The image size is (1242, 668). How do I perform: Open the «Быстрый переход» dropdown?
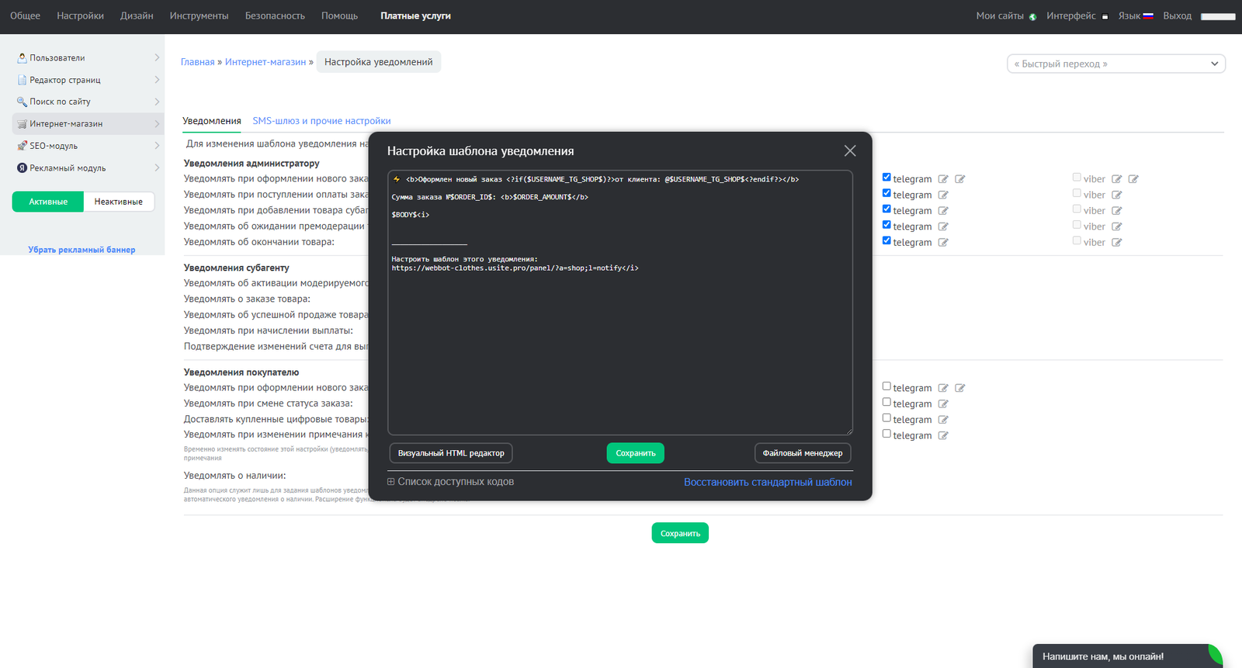click(x=1115, y=64)
